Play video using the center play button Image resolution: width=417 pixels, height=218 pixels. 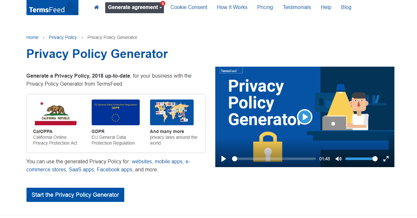click(x=305, y=117)
